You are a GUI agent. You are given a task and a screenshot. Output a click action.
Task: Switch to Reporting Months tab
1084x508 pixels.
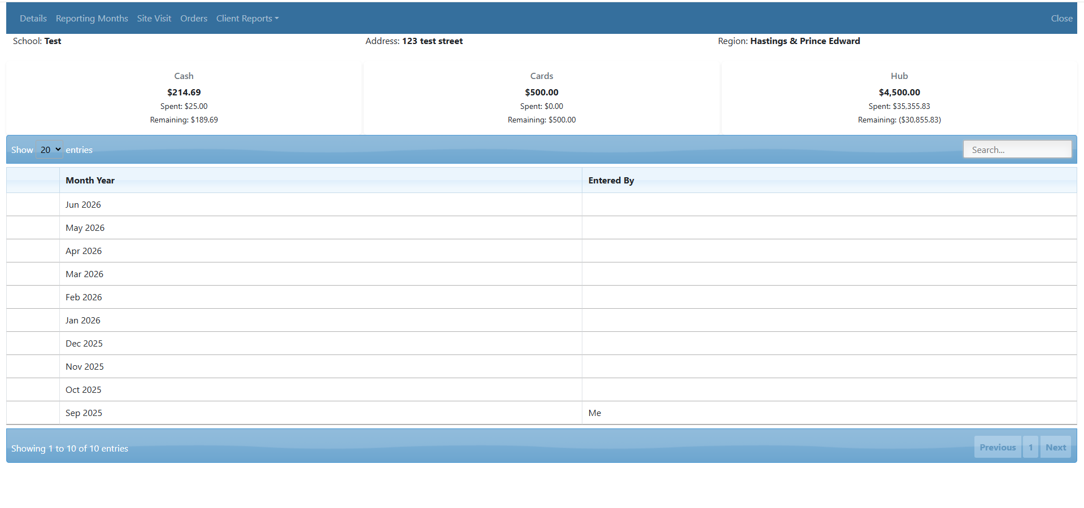coord(92,19)
